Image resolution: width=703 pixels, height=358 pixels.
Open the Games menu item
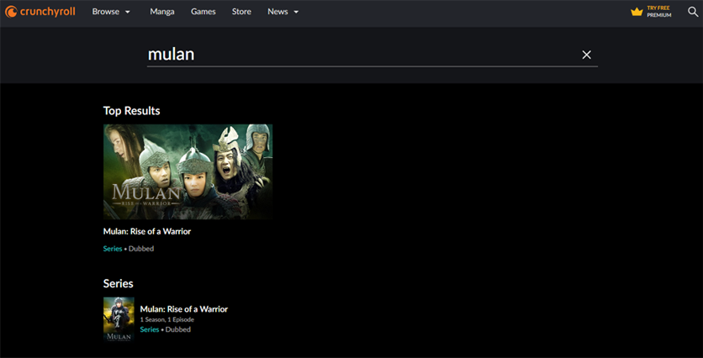tap(203, 12)
